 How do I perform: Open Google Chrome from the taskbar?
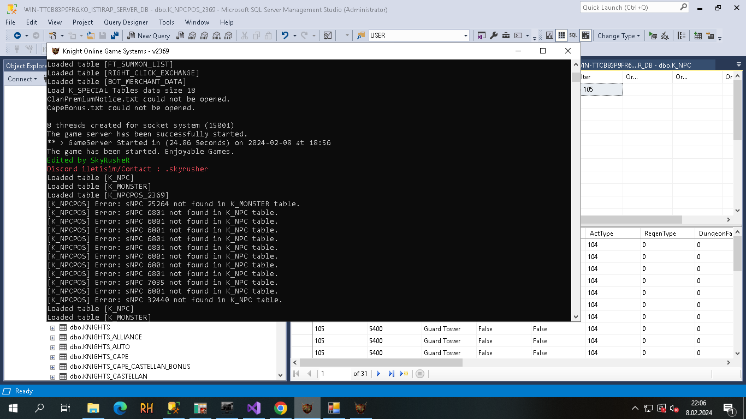[281, 408]
